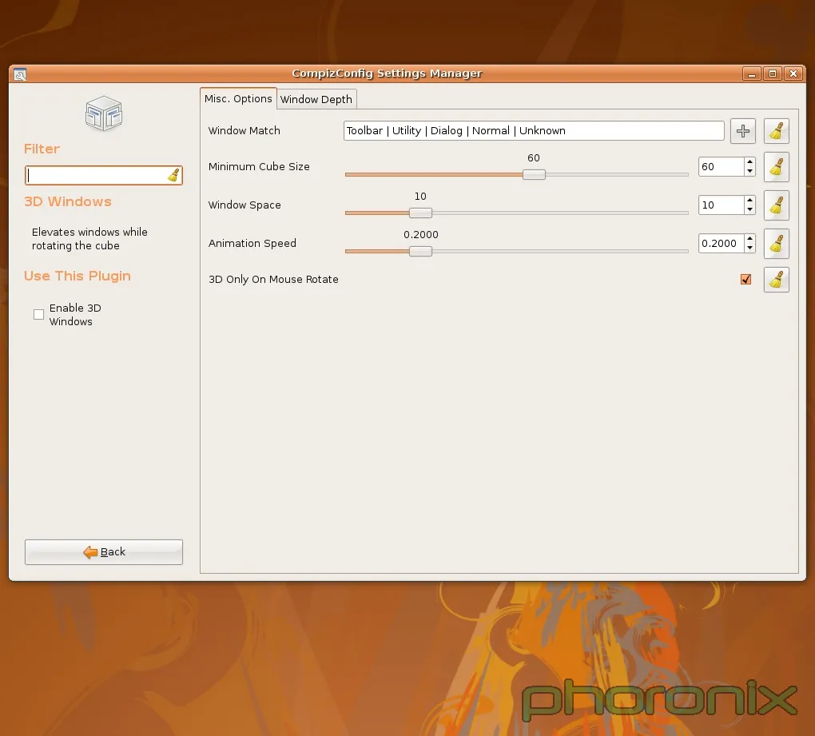Click the '3D Windows' heading in sidebar
Screen dimensions: 815x736
pos(68,201)
